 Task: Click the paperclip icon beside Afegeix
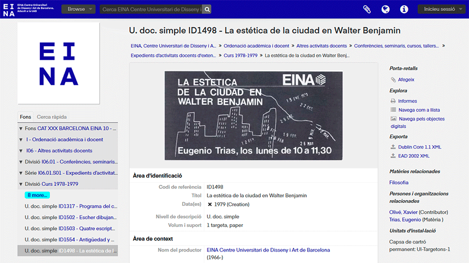click(393, 80)
